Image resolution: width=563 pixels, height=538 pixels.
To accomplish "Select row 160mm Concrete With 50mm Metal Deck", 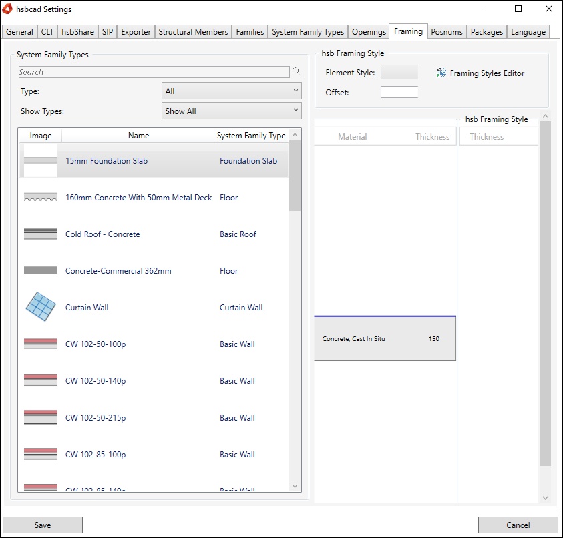I will point(154,197).
